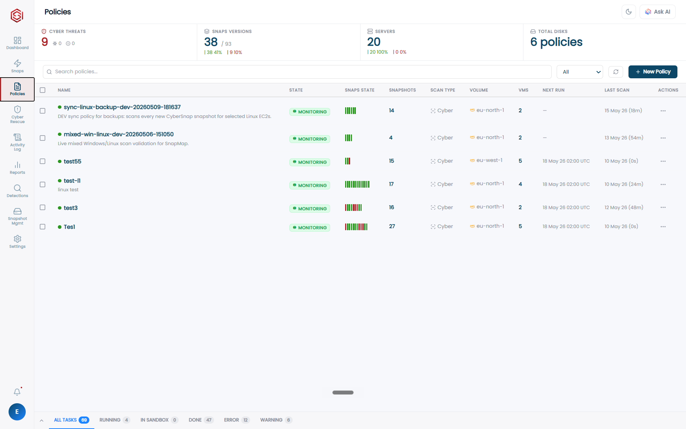Screen dimensions: 686x429
Task: Switch to the Error tasks tab
Action: (x=237, y=420)
